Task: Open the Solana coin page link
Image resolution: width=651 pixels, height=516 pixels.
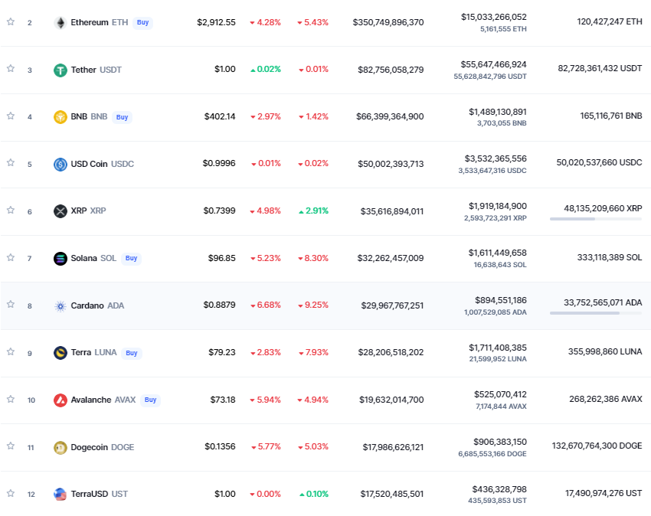Action: pyautogui.click(x=93, y=258)
